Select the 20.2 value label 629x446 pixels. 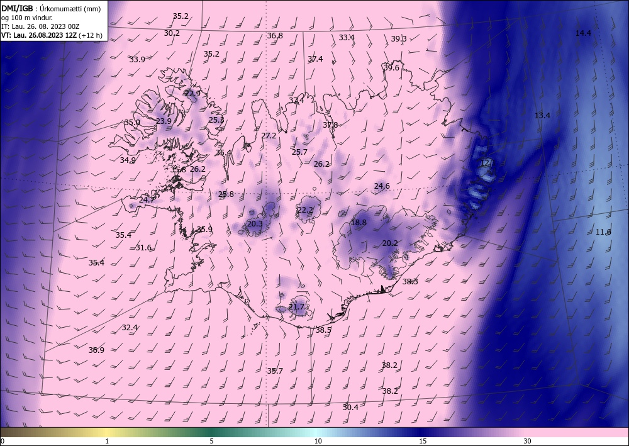390,243
